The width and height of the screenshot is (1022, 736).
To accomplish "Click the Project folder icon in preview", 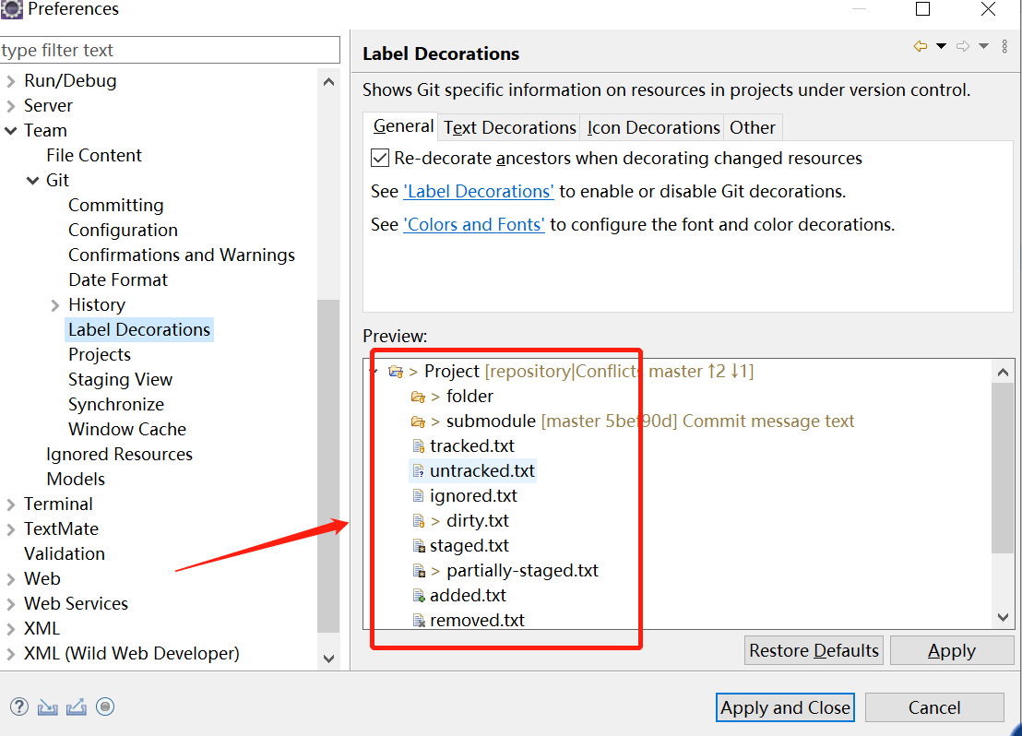I will tap(396, 372).
